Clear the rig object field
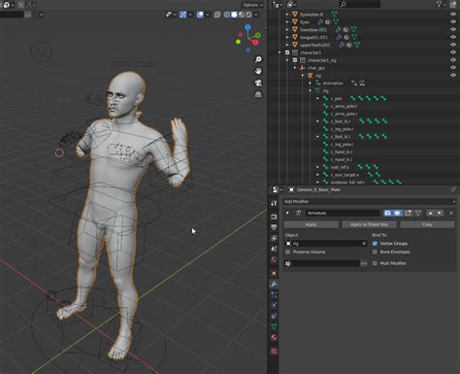 click(x=364, y=243)
